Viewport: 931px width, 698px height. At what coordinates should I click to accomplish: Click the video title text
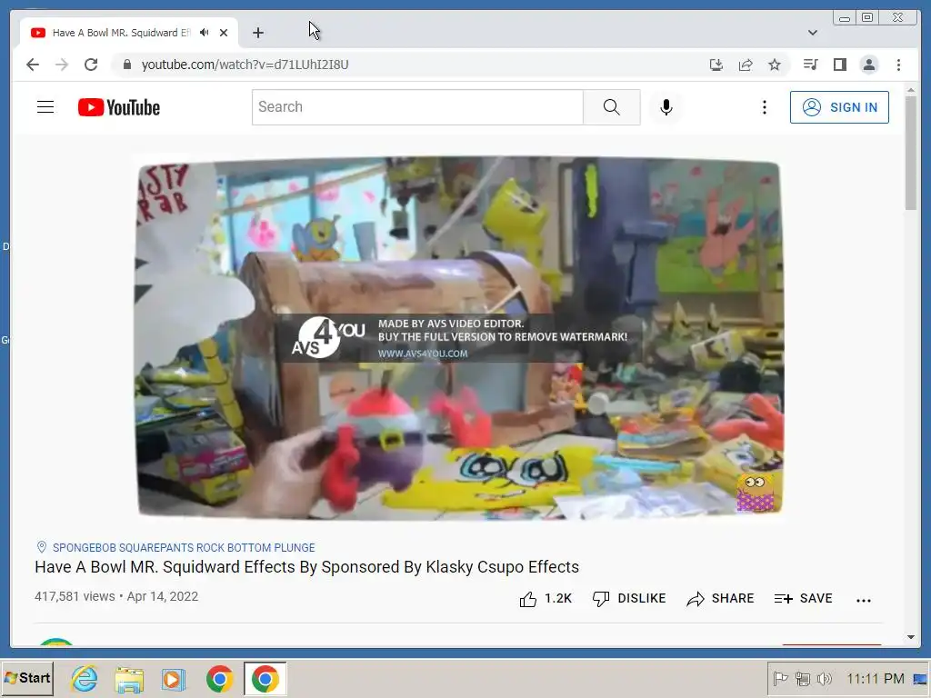click(x=307, y=567)
